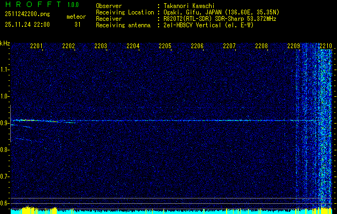This screenshot has height=214, width=337.
Task: Click time marker 2207
Action: 229,45
